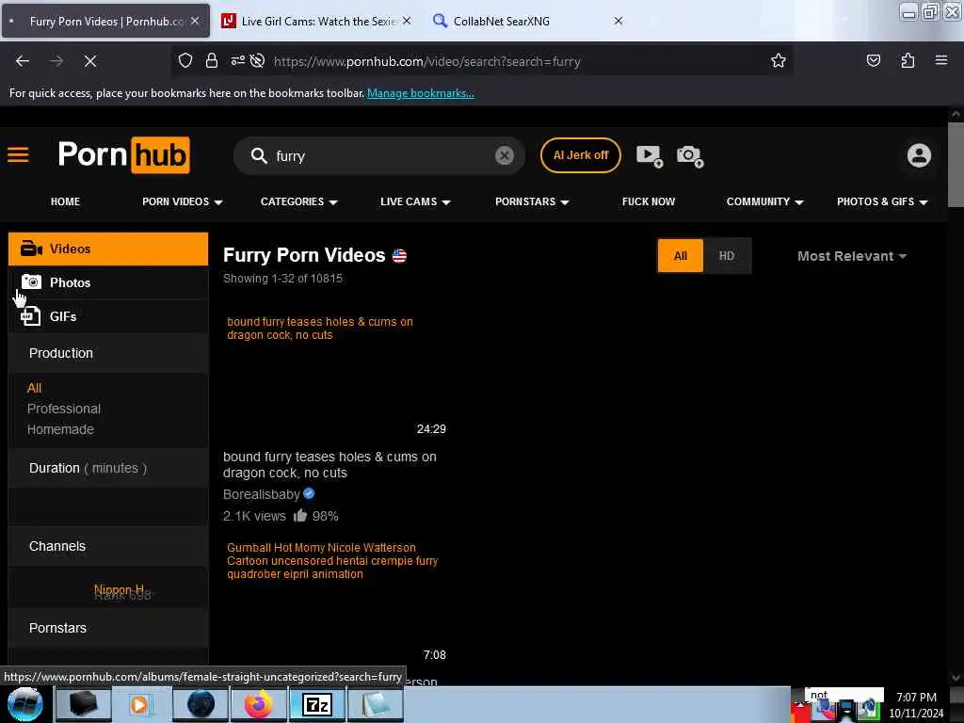This screenshot has height=723, width=964.
Task: Open the Pocket save icon
Action: click(873, 60)
